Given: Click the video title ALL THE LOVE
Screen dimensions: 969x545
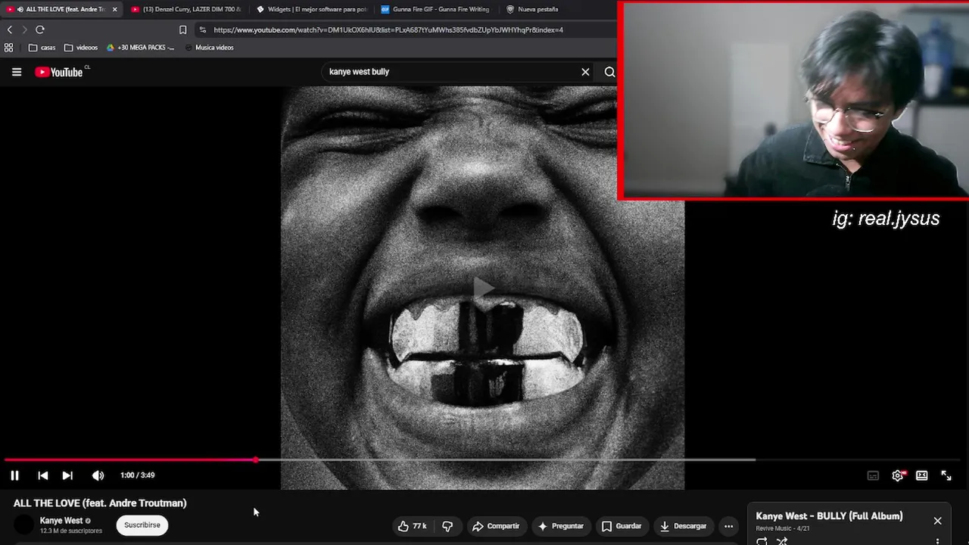Looking at the screenshot, I should click(x=100, y=503).
